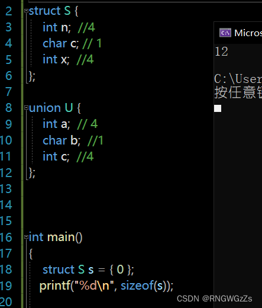This screenshot has width=262, height=308.
Task: Click the '//1' comment after char b
Action: click(x=95, y=140)
